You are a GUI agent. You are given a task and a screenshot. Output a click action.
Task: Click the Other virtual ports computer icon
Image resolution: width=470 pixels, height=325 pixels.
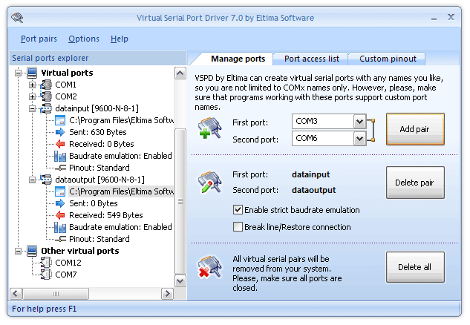tap(32, 251)
